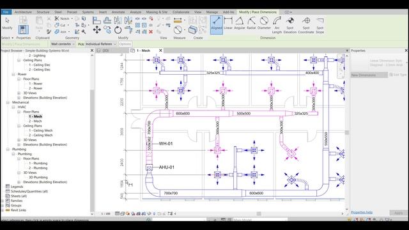Select Schedules/Quantities (all) in browser
409x230 pixels.
29,192
